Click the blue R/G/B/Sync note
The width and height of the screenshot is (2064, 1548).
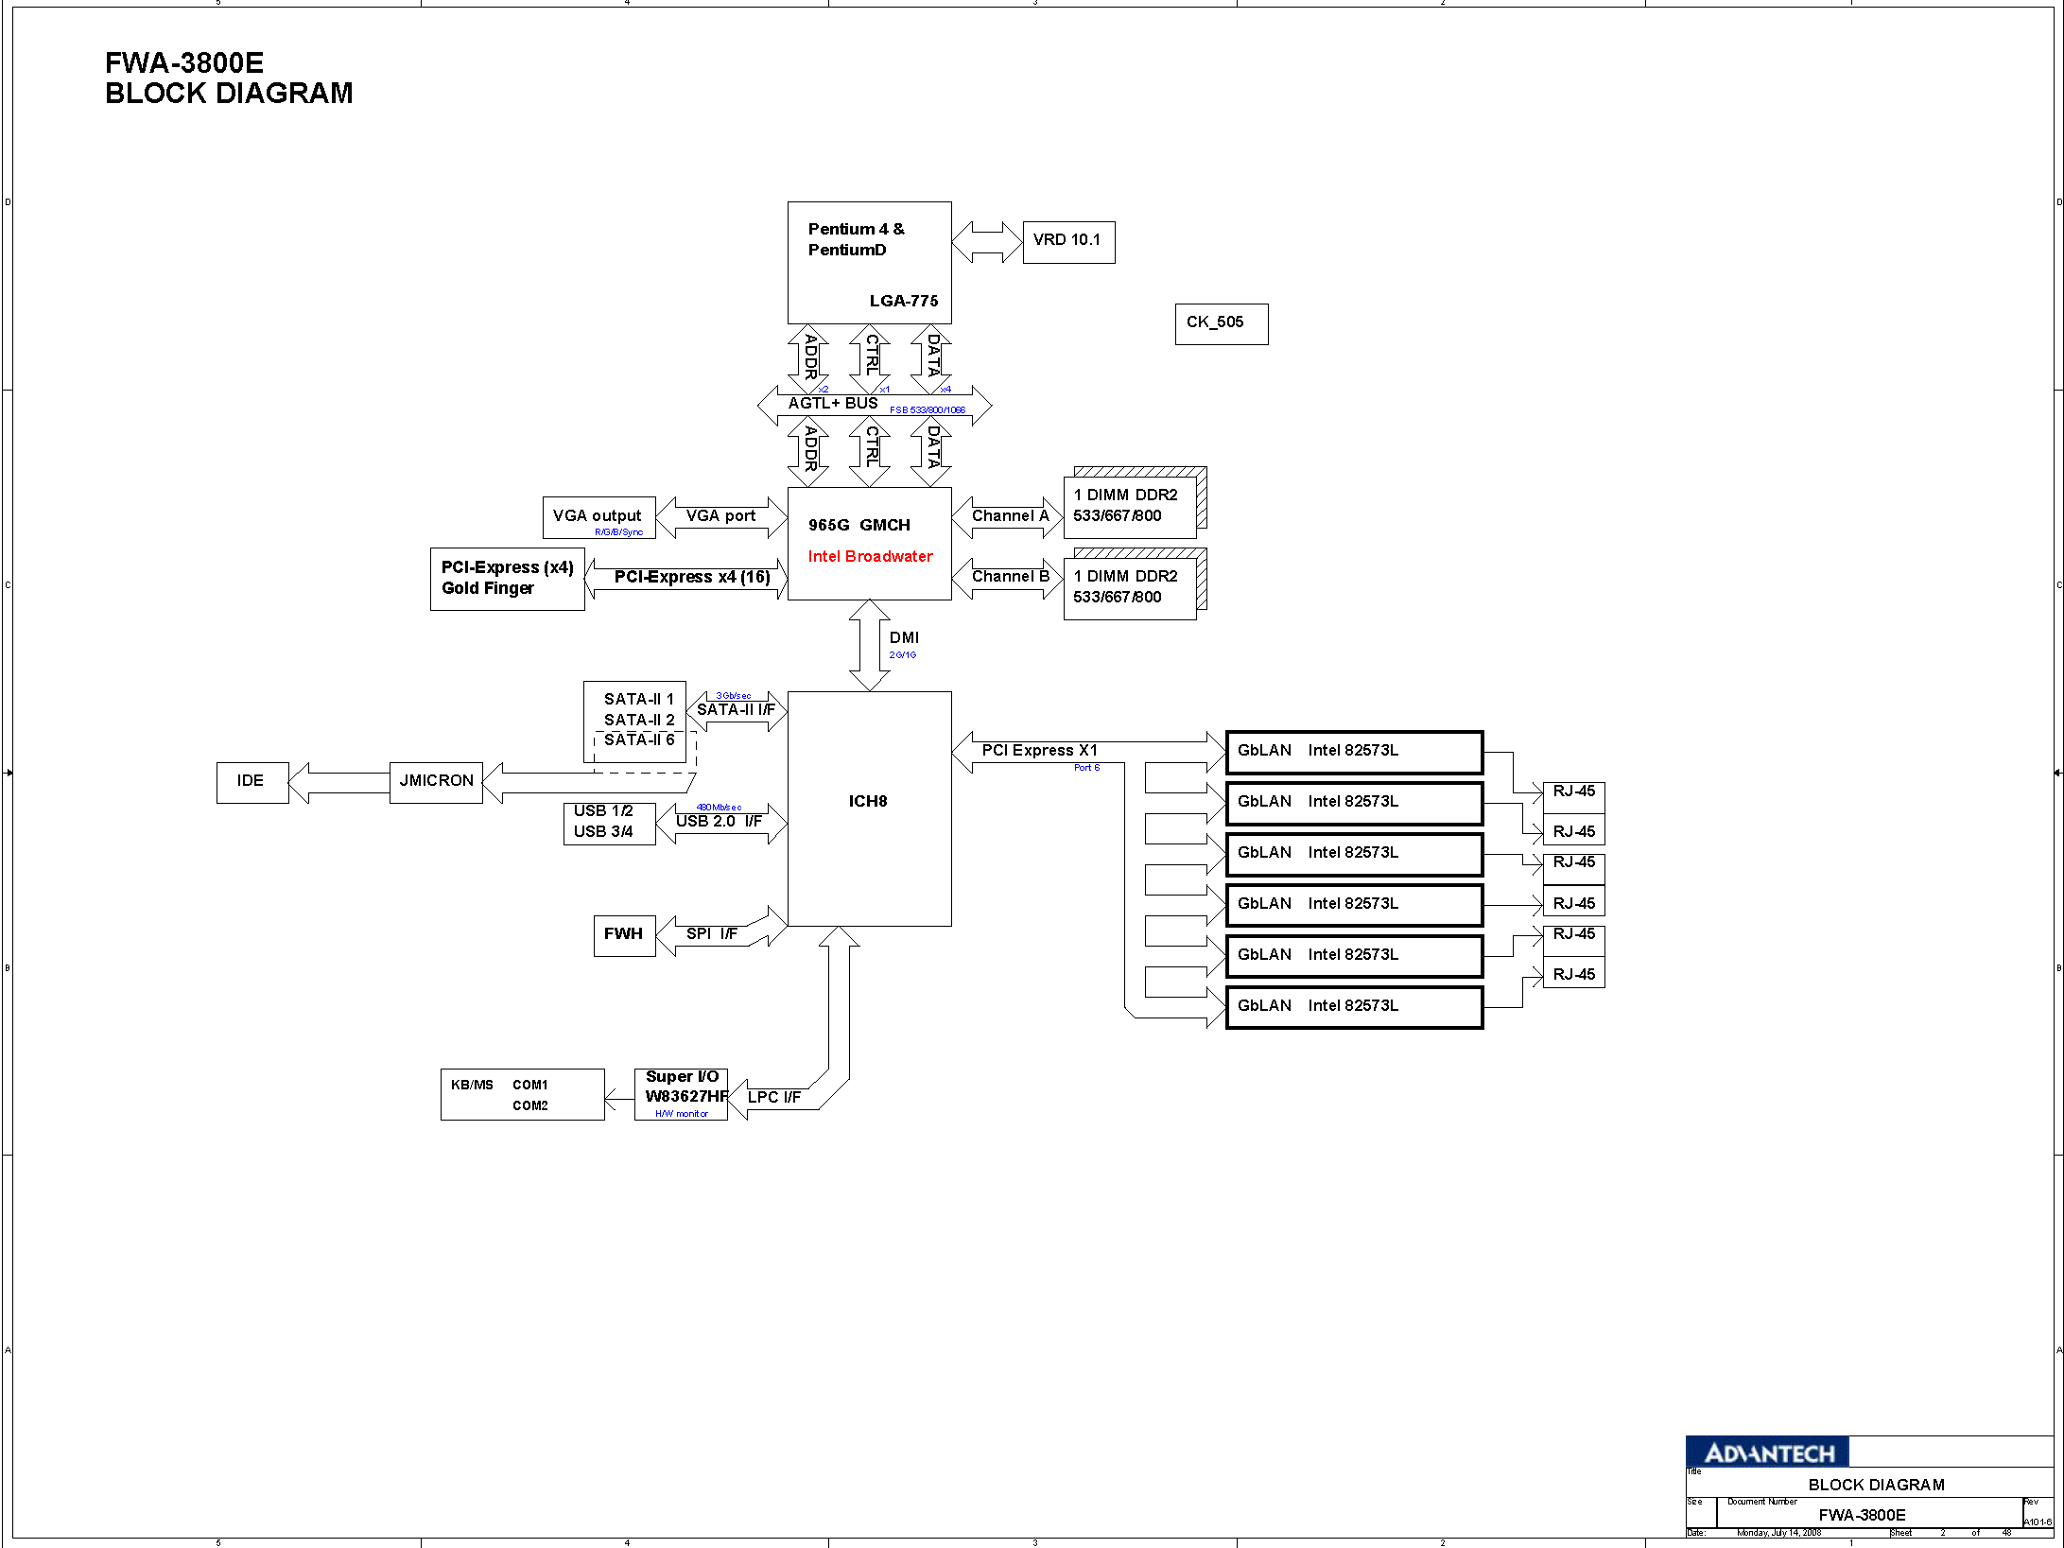pyautogui.click(x=618, y=531)
